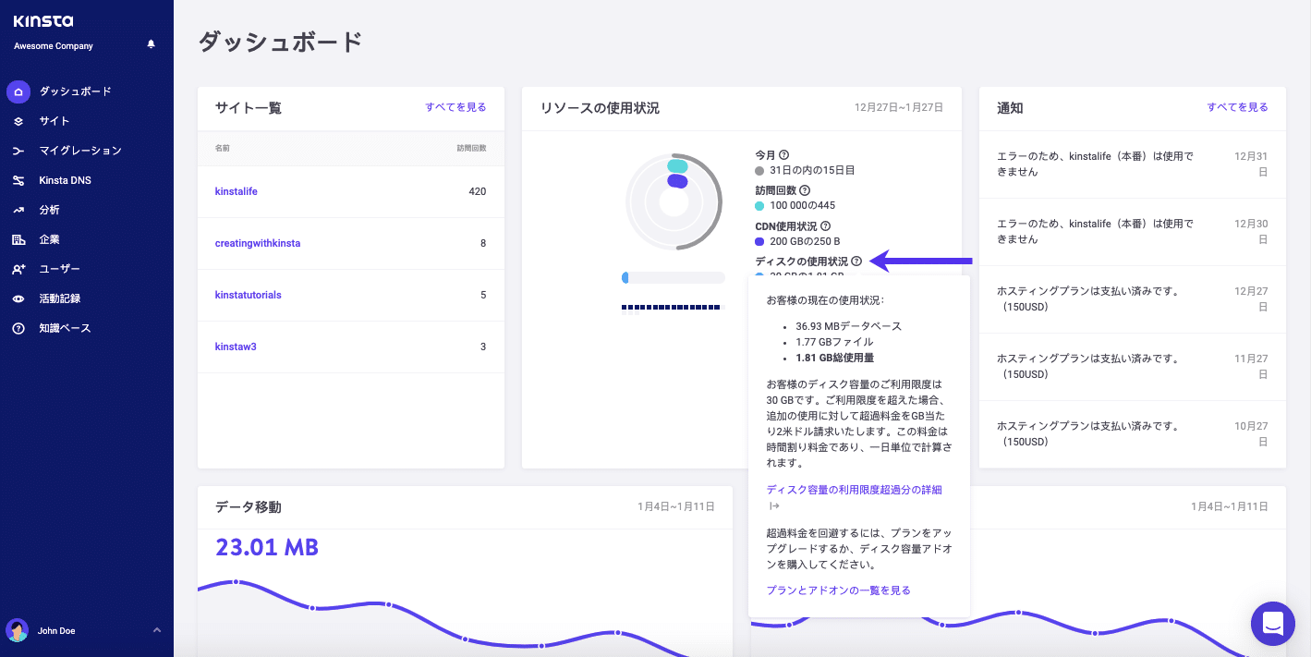
Task: Click the 1.81 GB総使用量 line
Action: pos(835,358)
